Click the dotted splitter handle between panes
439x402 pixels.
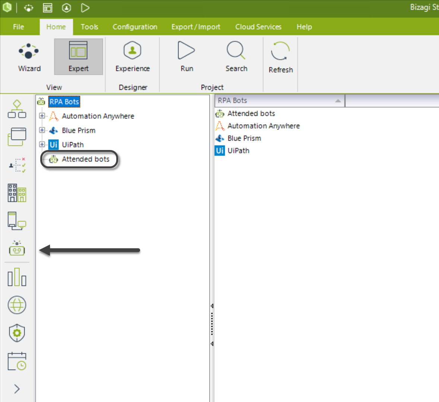coord(212,324)
